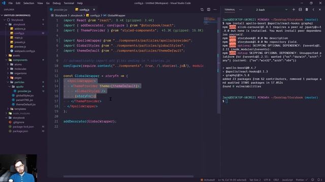Image resolution: width=325 pixels, height=182 pixels.
Task: Click the editor horizontal scrollbar
Action: (128, 176)
